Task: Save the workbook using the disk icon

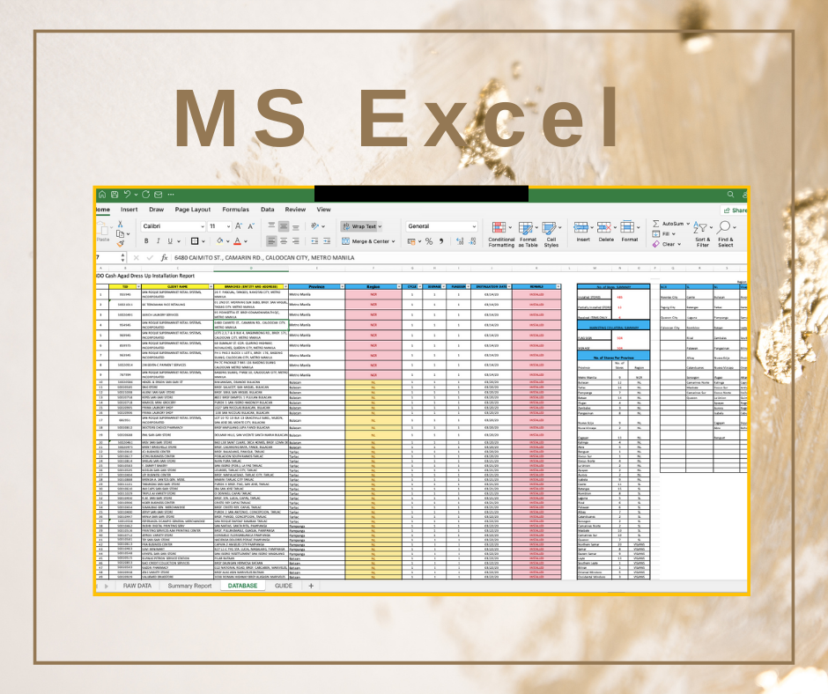Action: pyautogui.click(x=115, y=195)
